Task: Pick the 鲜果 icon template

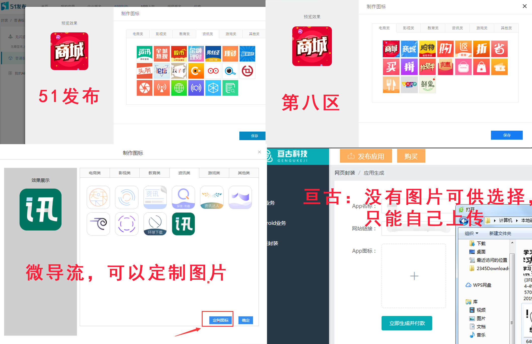Action: (x=427, y=85)
